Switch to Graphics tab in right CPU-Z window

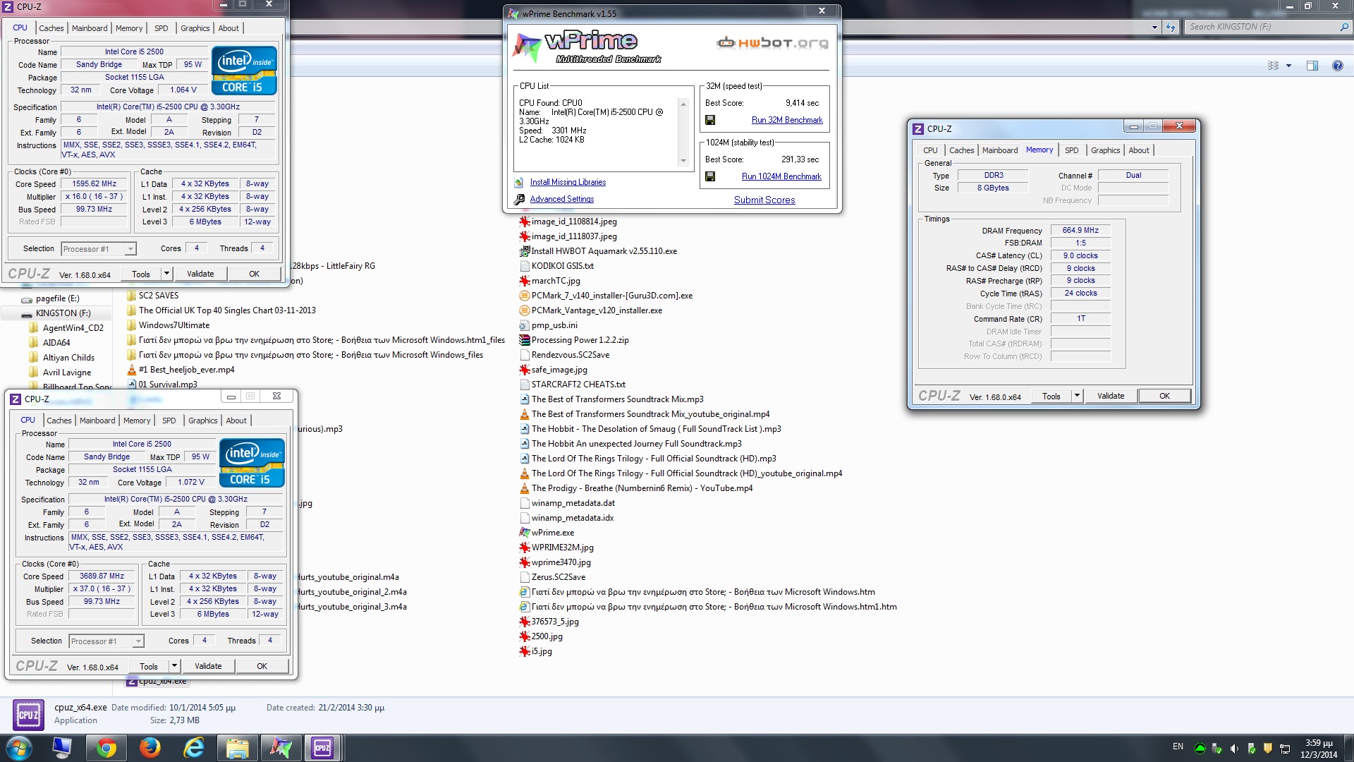coord(1105,150)
